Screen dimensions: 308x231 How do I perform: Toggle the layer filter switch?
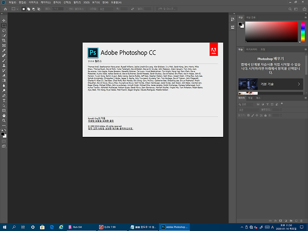point(282,104)
